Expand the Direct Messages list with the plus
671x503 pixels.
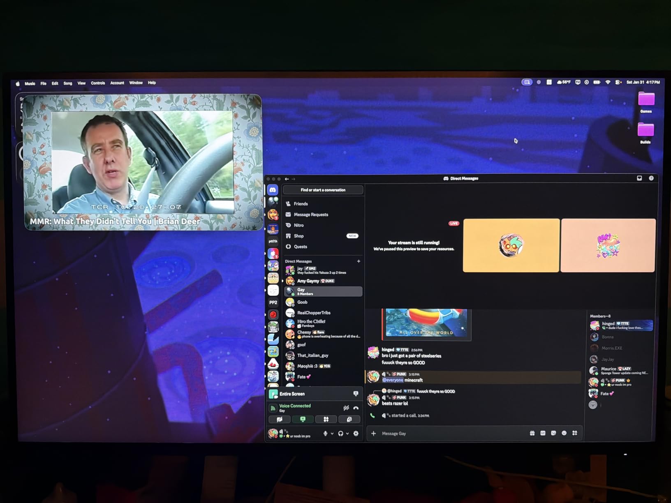coord(358,261)
